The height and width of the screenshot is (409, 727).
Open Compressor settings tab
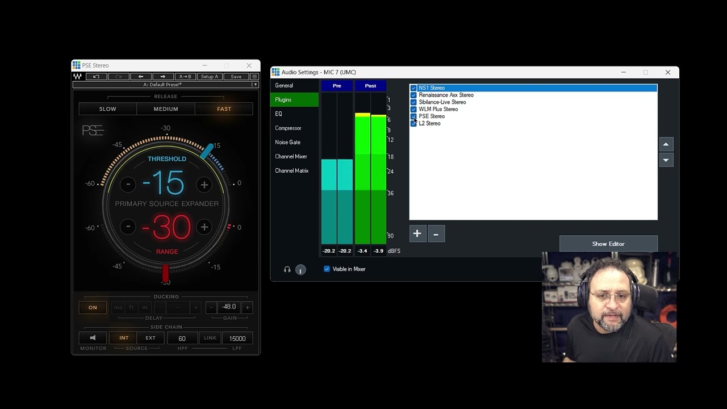[x=294, y=128]
